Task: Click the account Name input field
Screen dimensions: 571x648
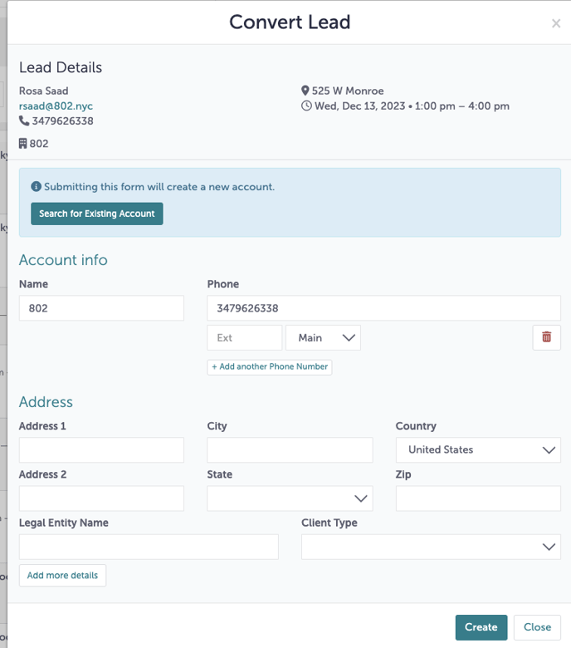Action: coord(101,308)
